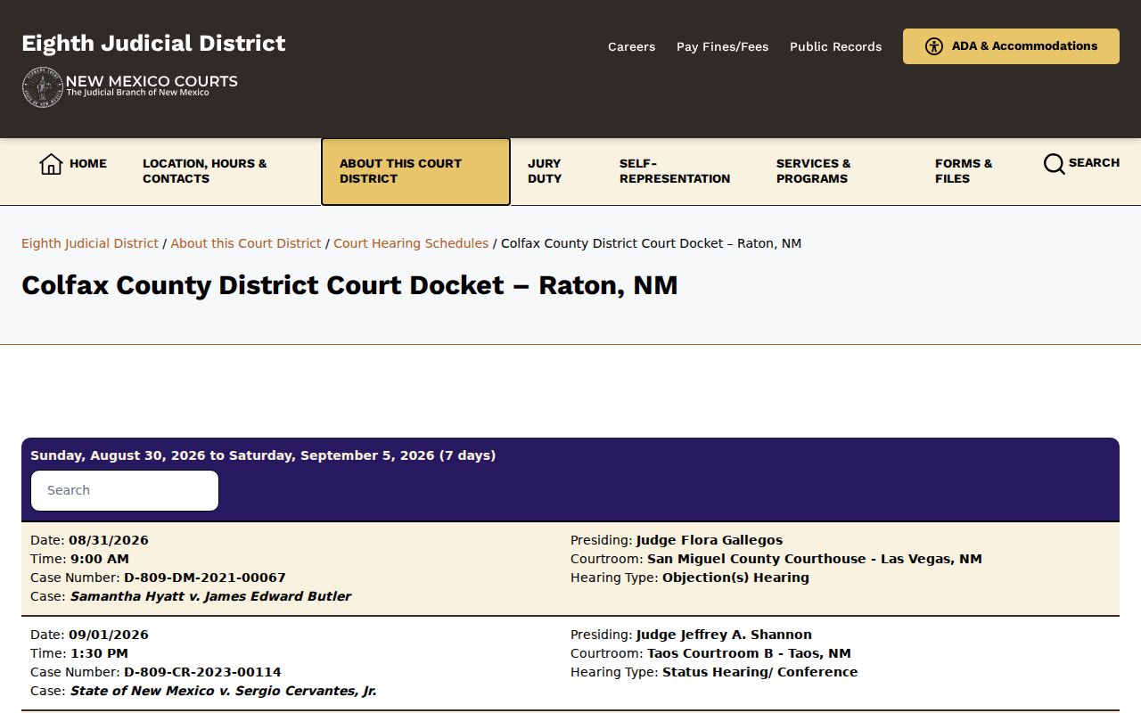Click Judge Flora Gallegos
The height and width of the screenshot is (713, 1141).
pyautogui.click(x=710, y=540)
